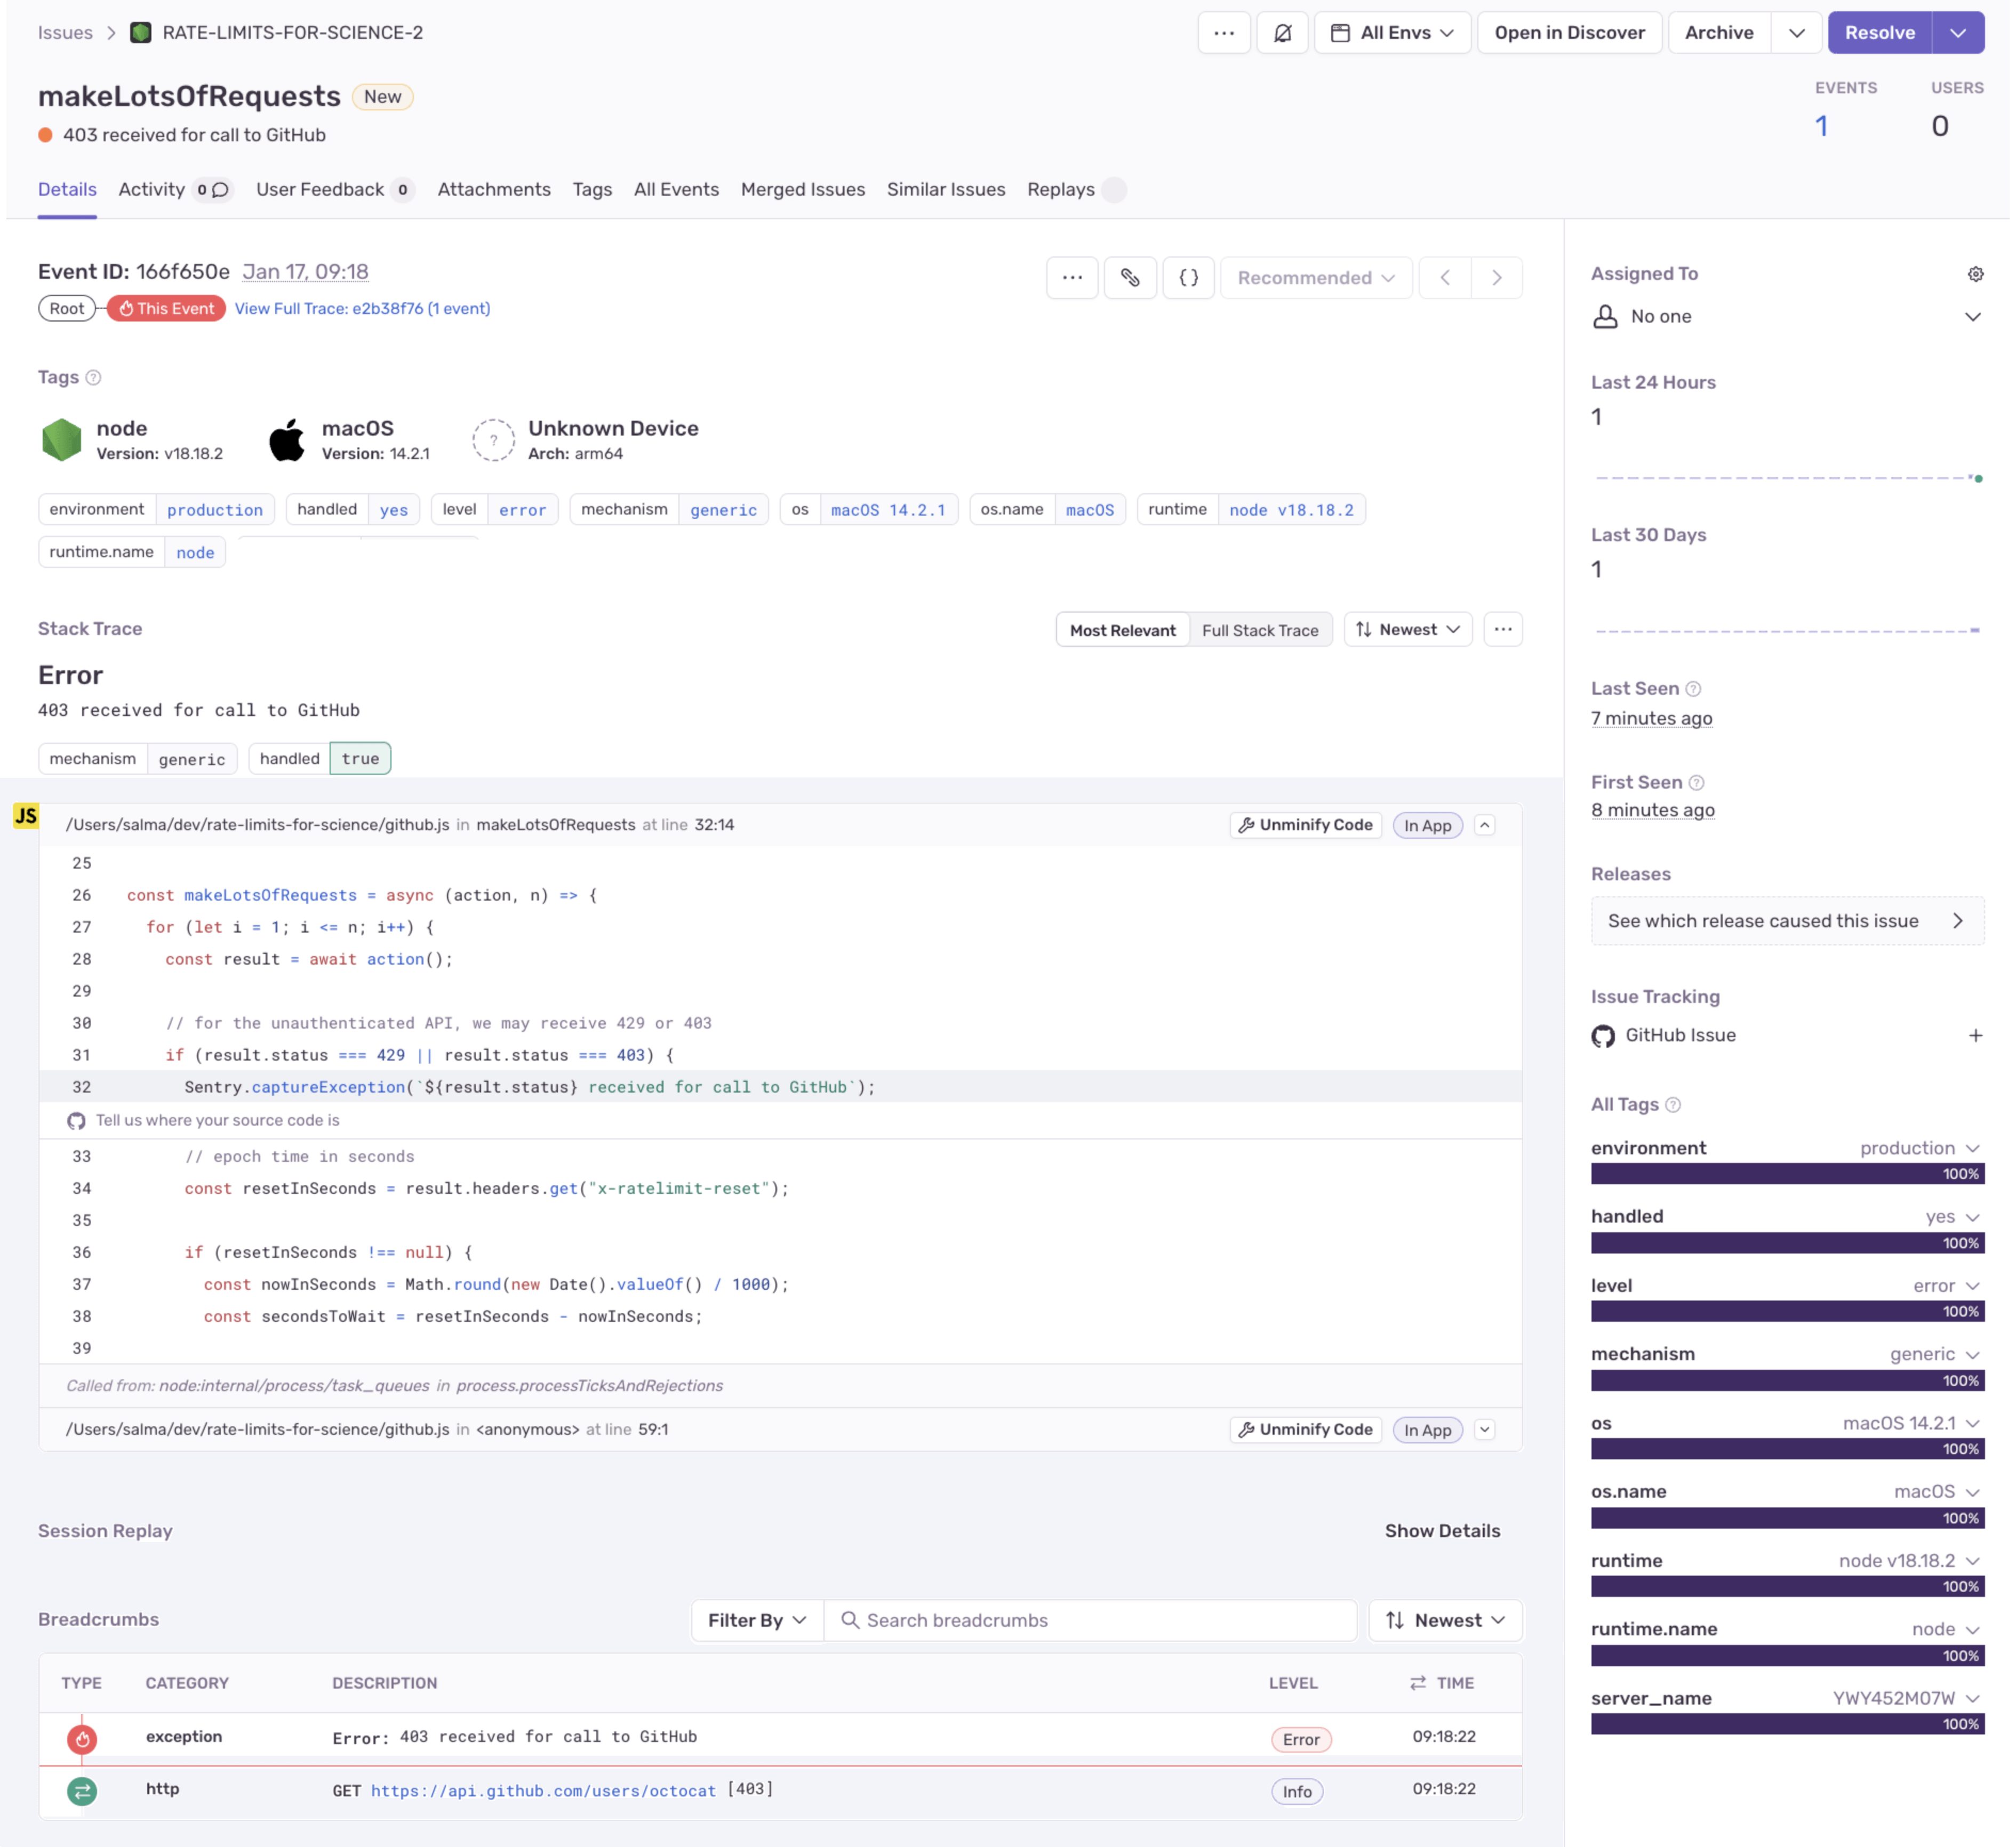
Task: Click the node platform icon in tags
Action: tap(61, 440)
